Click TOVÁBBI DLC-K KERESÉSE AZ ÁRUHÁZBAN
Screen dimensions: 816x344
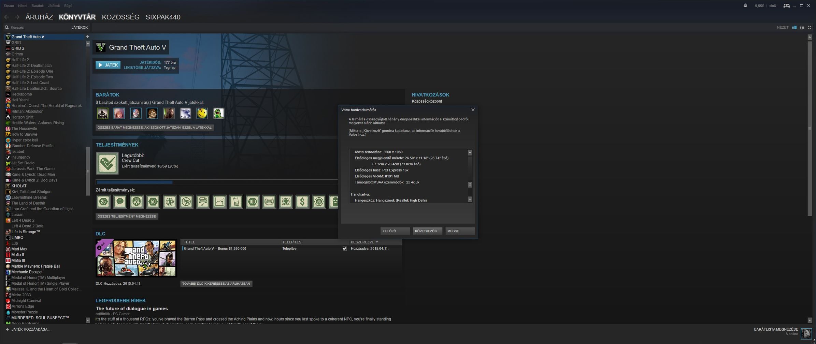[216, 284]
